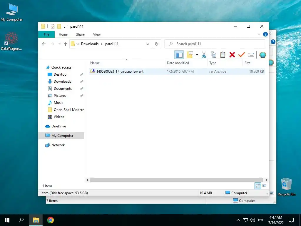
Task: Select the 1405800023_17_viruses-for-ant rar file
Action: (x=177, y=72)
